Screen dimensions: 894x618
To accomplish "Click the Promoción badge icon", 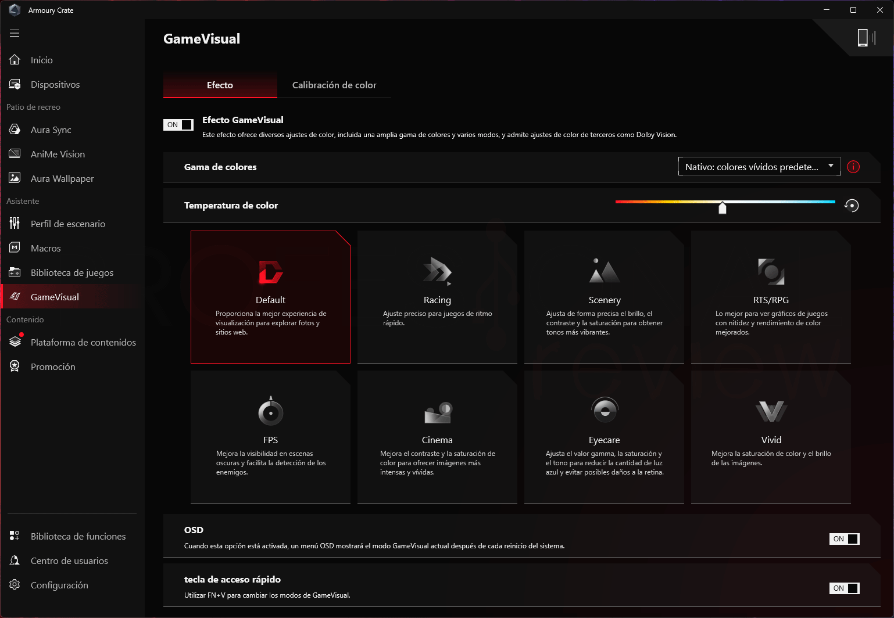I will pyautogui.click(x=15, y=367).
